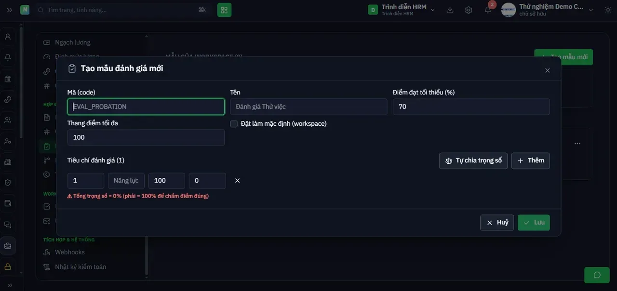Open notifications bell with red badge 2
Image resolution: width=617 pixels, height=291 pixels.
pyautogui.click(x=488, y=10)
